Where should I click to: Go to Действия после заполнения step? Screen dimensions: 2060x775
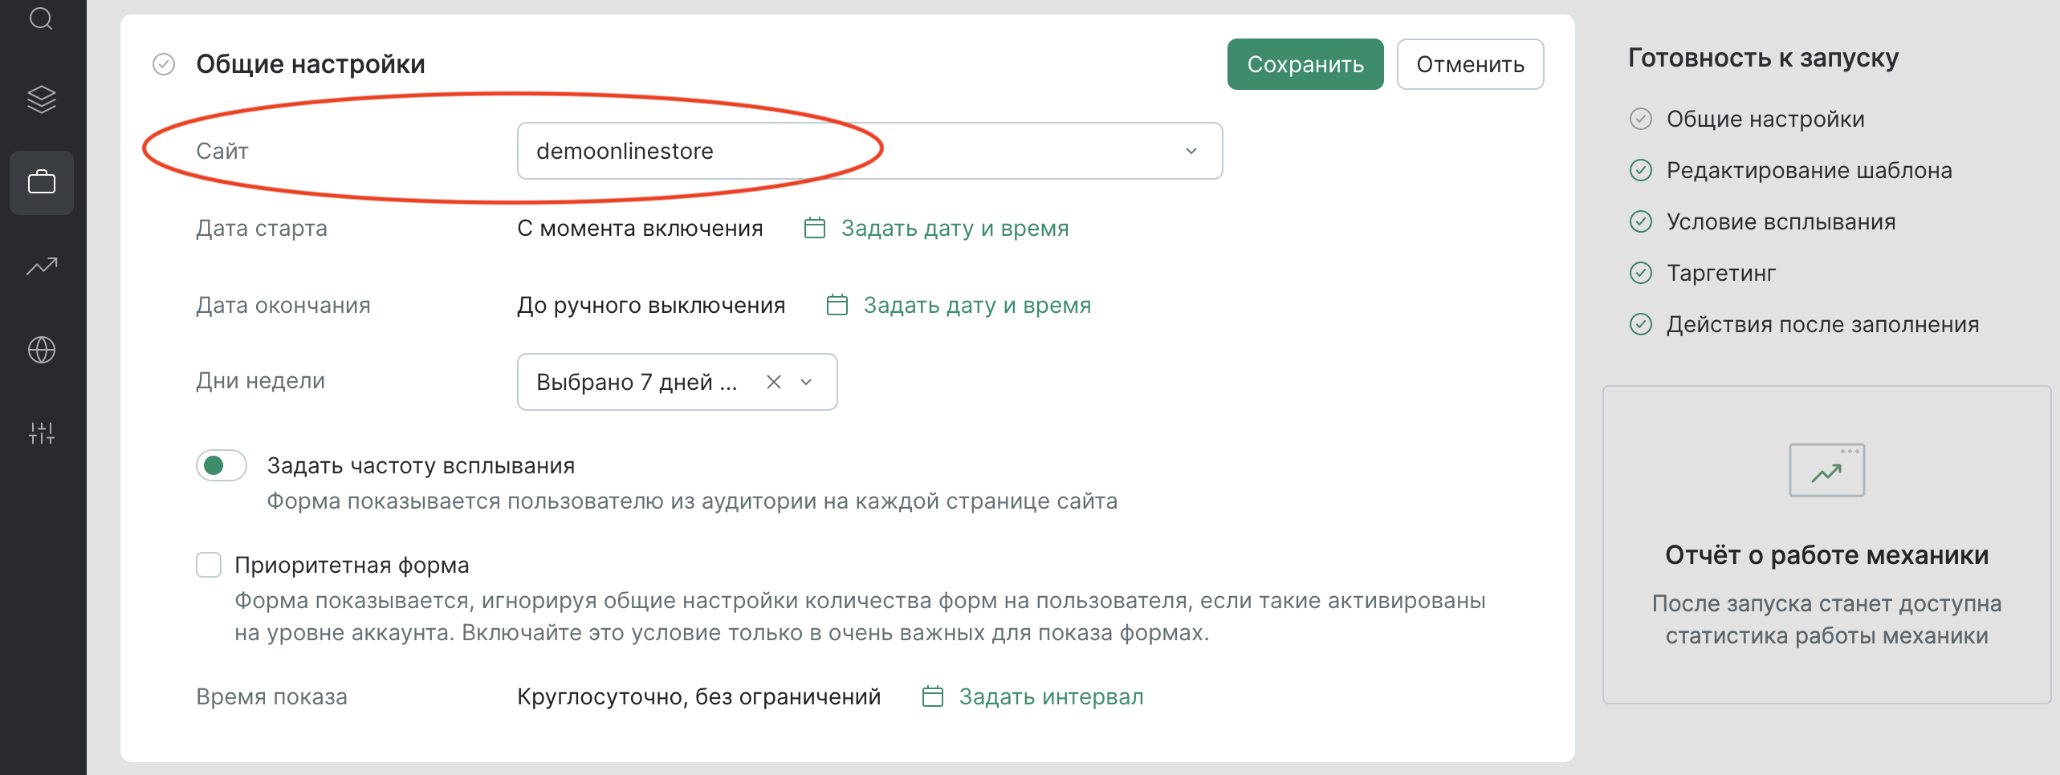coord(1823,324)
